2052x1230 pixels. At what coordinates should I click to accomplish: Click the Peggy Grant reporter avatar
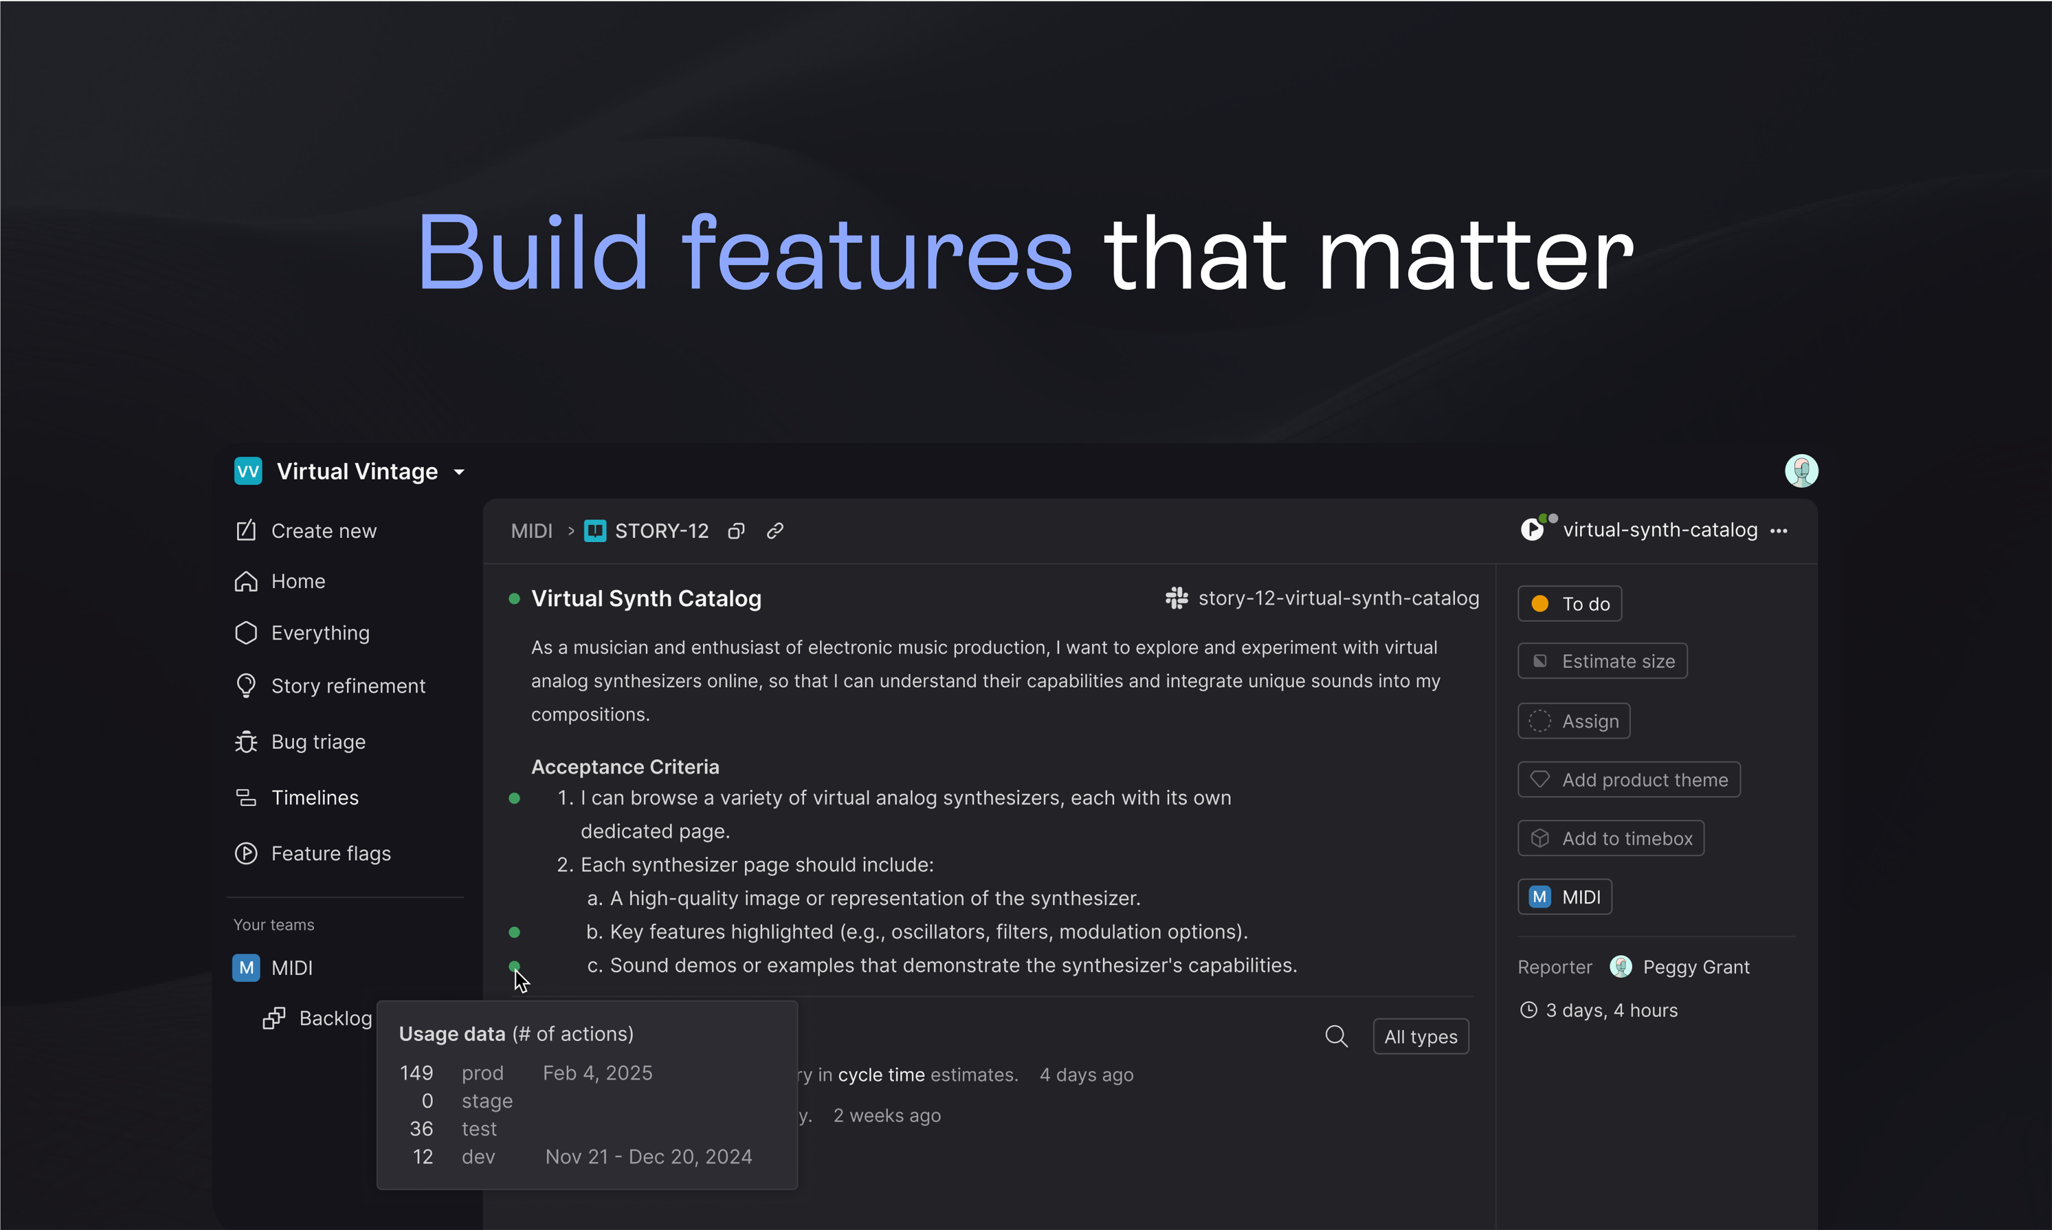1621,966
